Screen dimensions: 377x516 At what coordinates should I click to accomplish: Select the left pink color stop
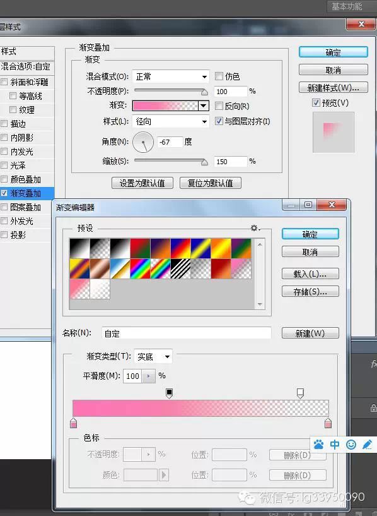[x=74, y=423]
